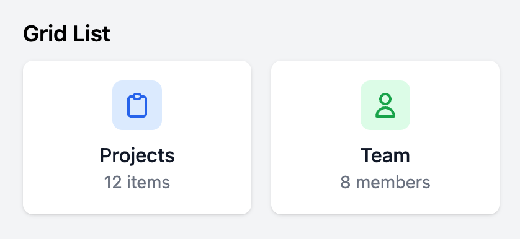Click the Projects title text
The image size is (520, 239).
pos(137,155)
